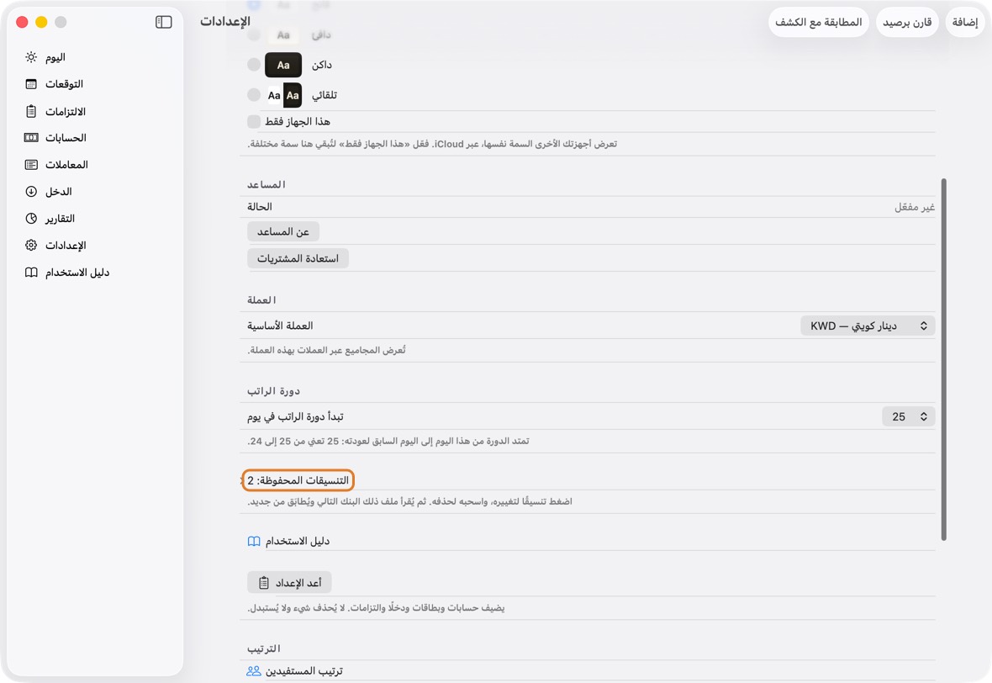This screenshot has width=992, height=683.
Task: Go to المعاملات in sidebar
Action: [66, 165]
